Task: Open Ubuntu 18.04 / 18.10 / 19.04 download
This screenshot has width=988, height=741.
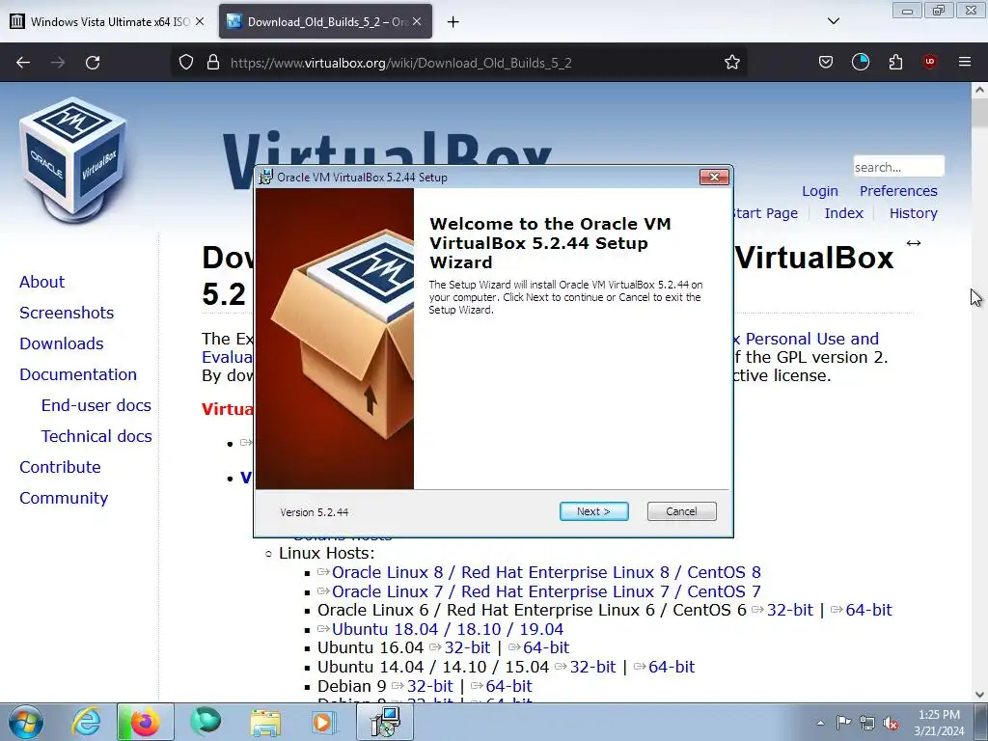Action: pos(448,629)
